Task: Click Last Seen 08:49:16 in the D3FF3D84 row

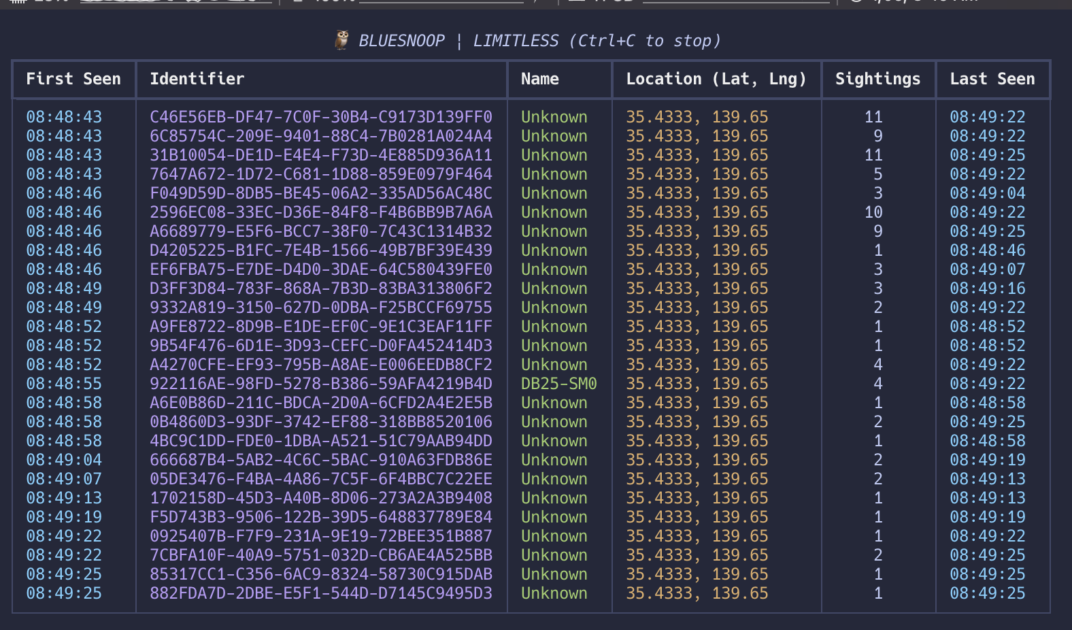Action: click(x=988, y=288)
